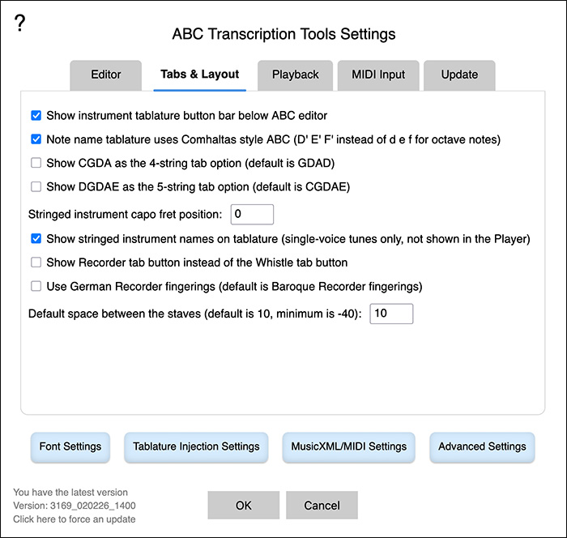Switch to the Editor tab
567x538 pixels.
click(x=105, y=75)
